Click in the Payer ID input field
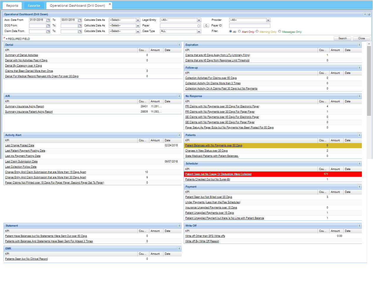Image resolution: width=373 pixels, height=287 pixels. (x=249, y=26)
